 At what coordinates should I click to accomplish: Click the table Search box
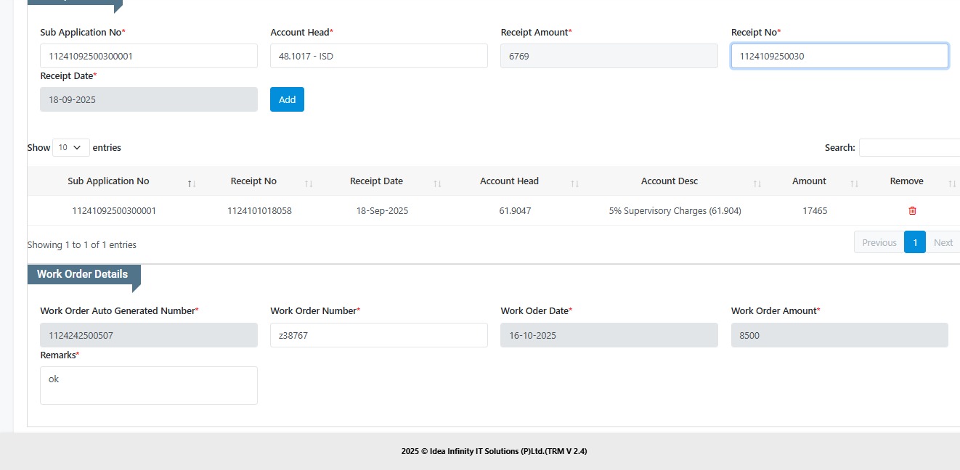pyautogui.click(x=909, y=148)
